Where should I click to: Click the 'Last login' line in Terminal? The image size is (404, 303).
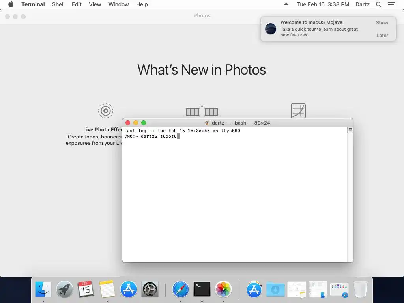(182, 131)
